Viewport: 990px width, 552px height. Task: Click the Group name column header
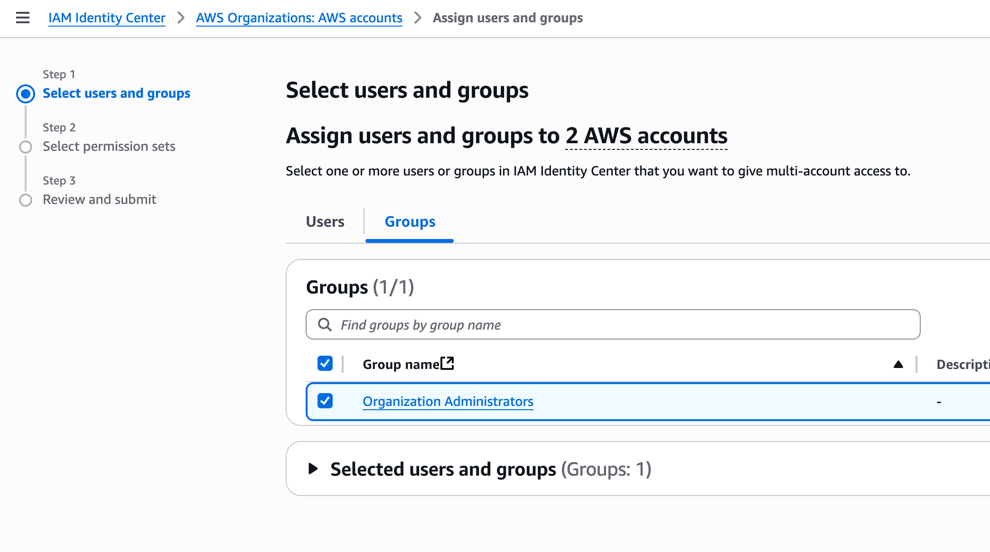[401, 364]
